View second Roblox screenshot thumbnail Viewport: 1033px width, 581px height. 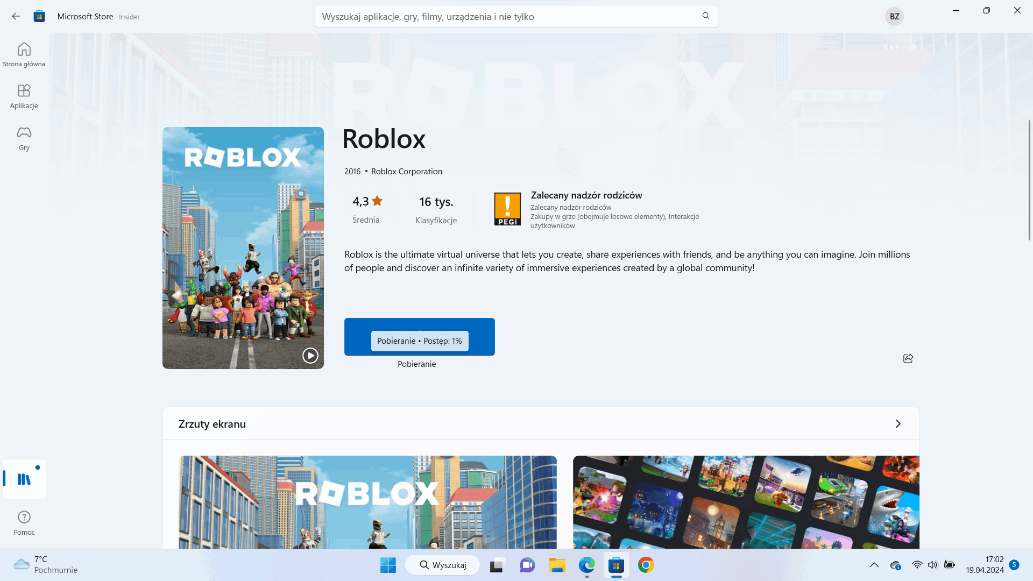tap(746, 501)
